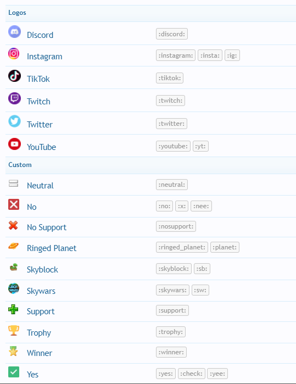This screenshot has height=384, width=296.
Task: Click the :yt: shortcode tag
Action: pyautogui.click(x=200, y=146)
